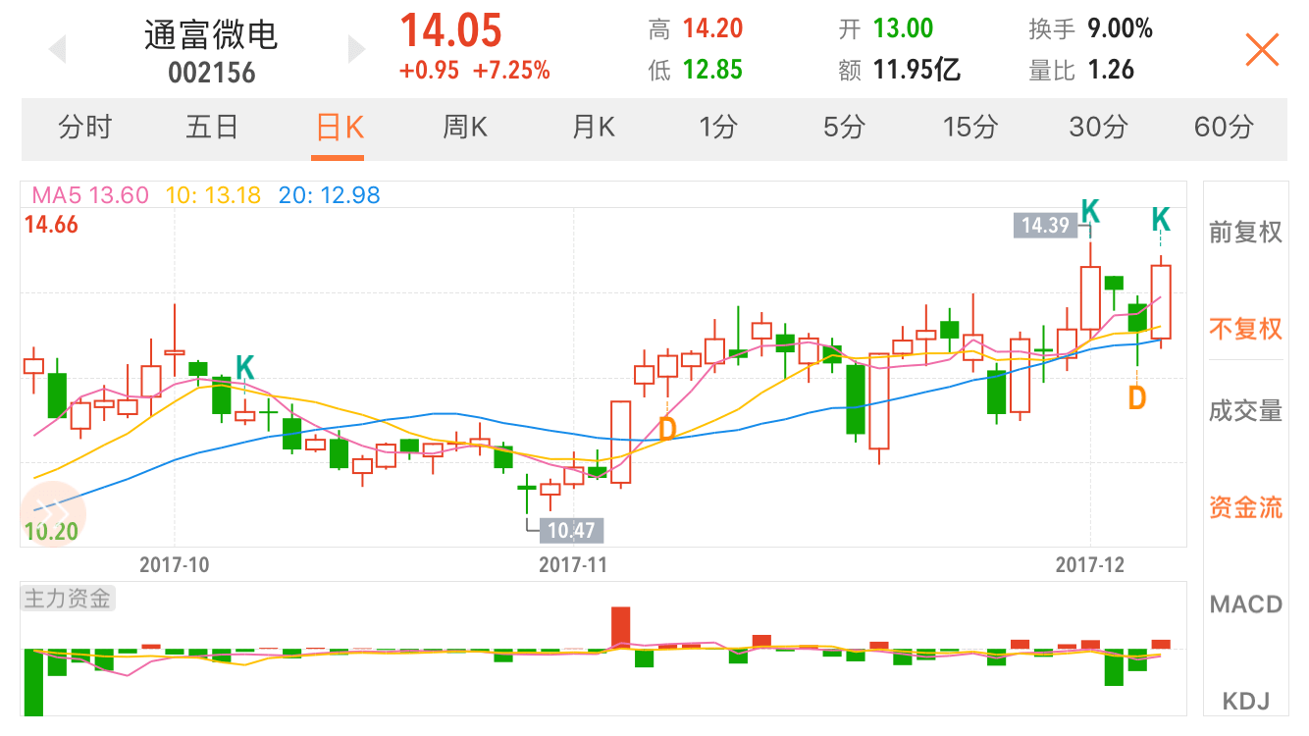Click volume ratio 1.26

[1111, 70]
